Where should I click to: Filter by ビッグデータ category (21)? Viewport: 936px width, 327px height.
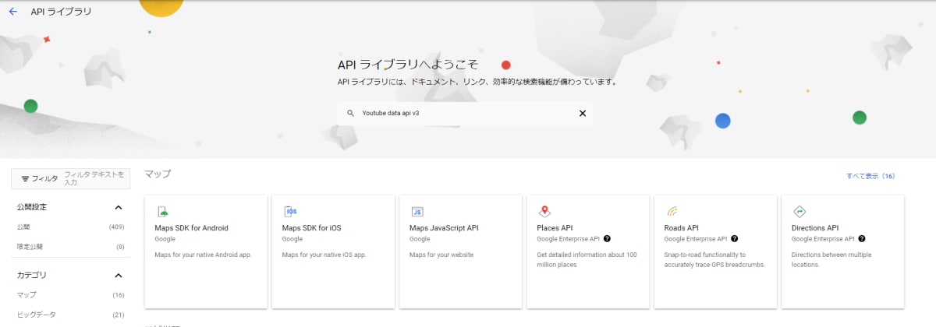pos(70,315)
